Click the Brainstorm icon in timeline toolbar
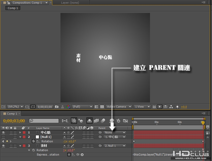The image size is (212, 161). (x=112, y=121)
